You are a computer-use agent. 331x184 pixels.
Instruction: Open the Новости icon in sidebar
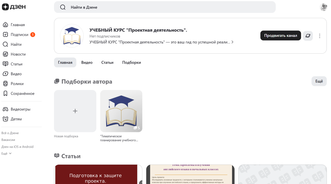[x=6, y=54]
